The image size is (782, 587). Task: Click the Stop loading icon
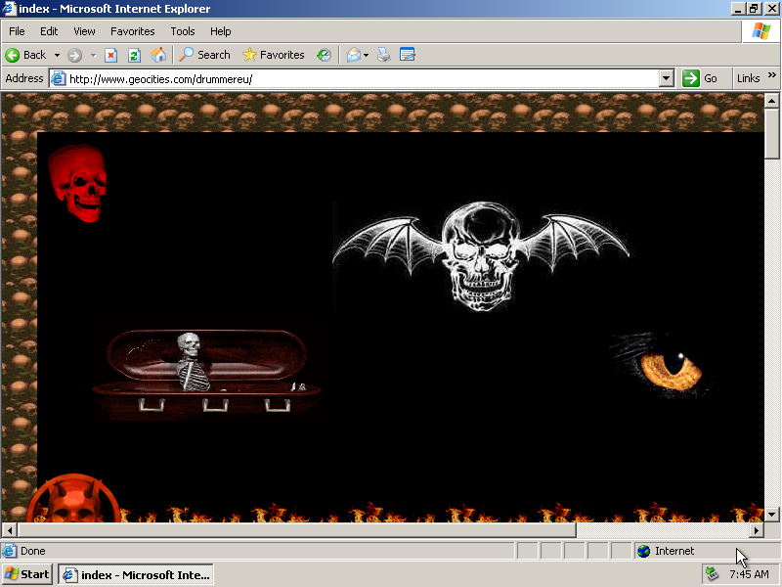pyautogui.click(x=111, y=55)
